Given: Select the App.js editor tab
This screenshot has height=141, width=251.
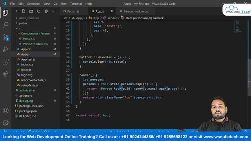Looking at the screenshot, I should point(100,11).
